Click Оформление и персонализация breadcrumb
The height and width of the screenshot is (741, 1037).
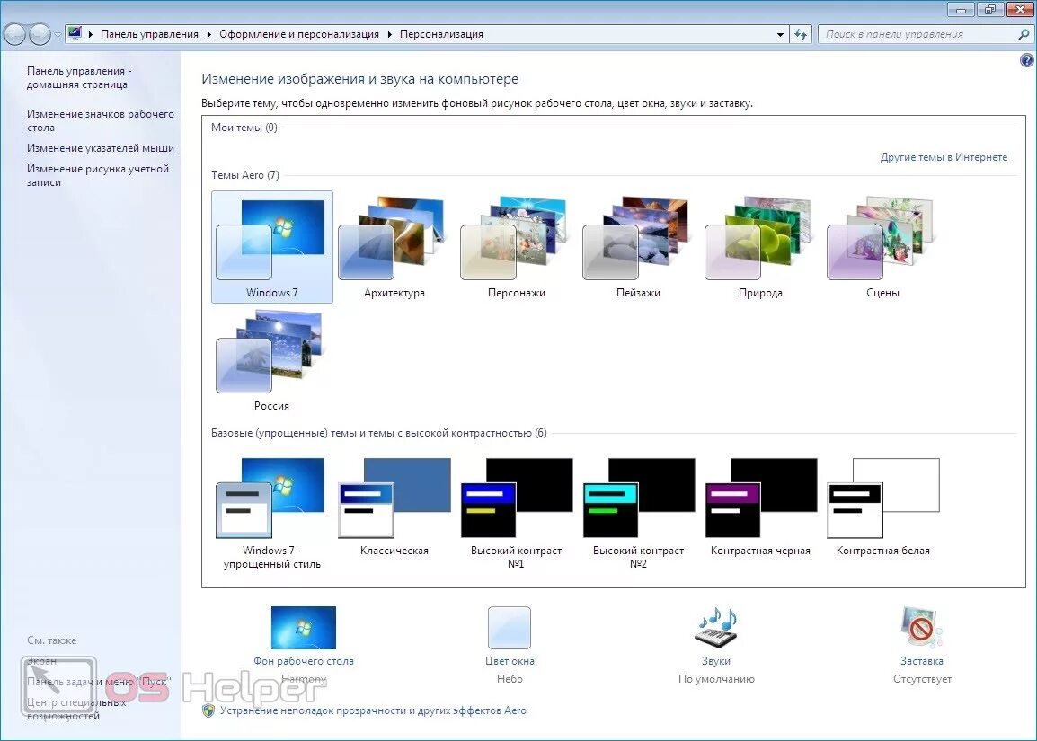point(299,34)
